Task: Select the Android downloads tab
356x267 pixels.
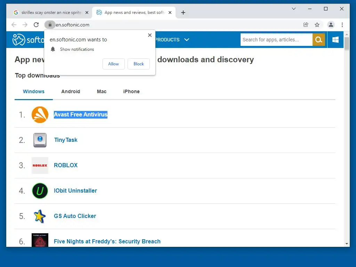Action: 71,91
